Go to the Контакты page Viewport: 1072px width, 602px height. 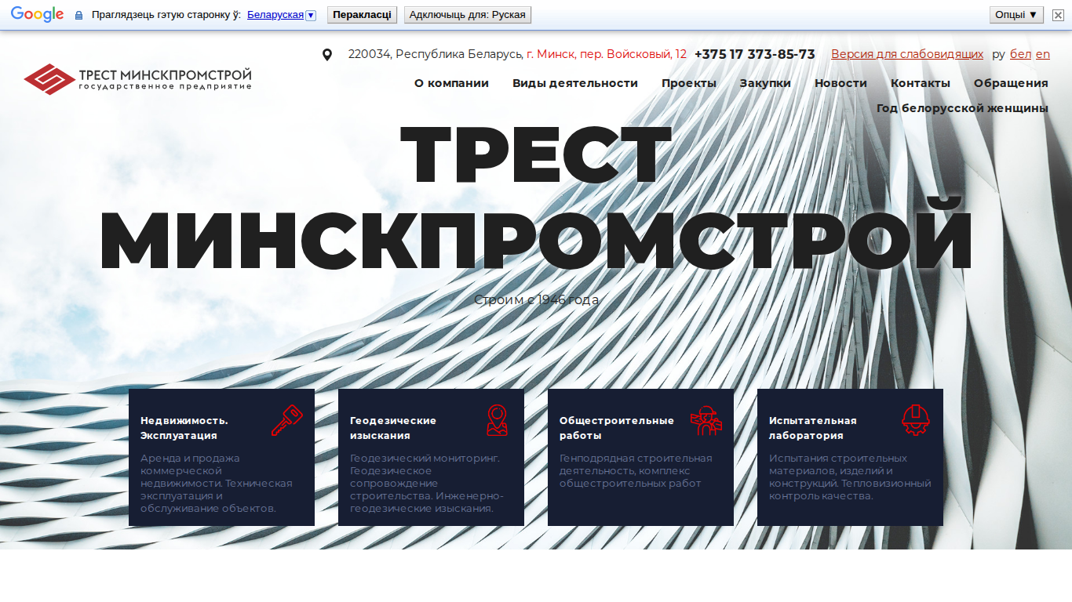(921, 83)
